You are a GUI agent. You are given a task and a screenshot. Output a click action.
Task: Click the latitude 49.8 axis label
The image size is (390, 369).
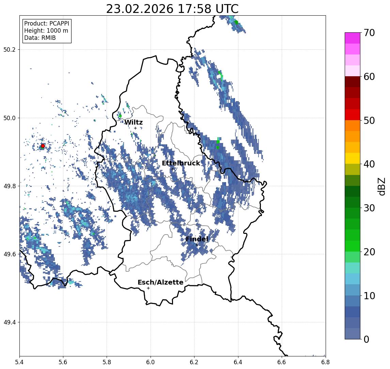pos(10,186)
